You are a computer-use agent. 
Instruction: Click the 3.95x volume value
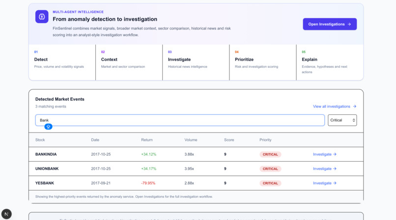[189, 168]
